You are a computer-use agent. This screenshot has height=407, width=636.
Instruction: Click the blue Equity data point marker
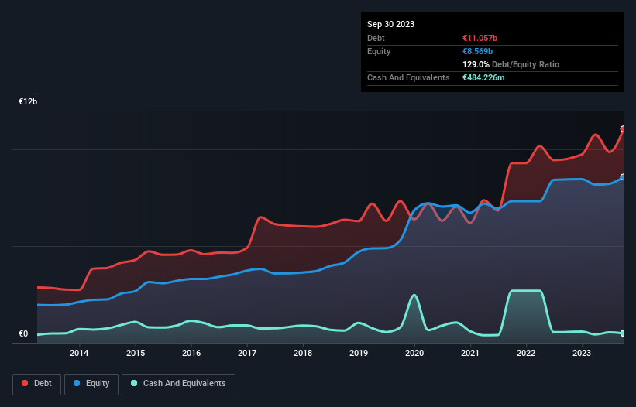[623, 177]
